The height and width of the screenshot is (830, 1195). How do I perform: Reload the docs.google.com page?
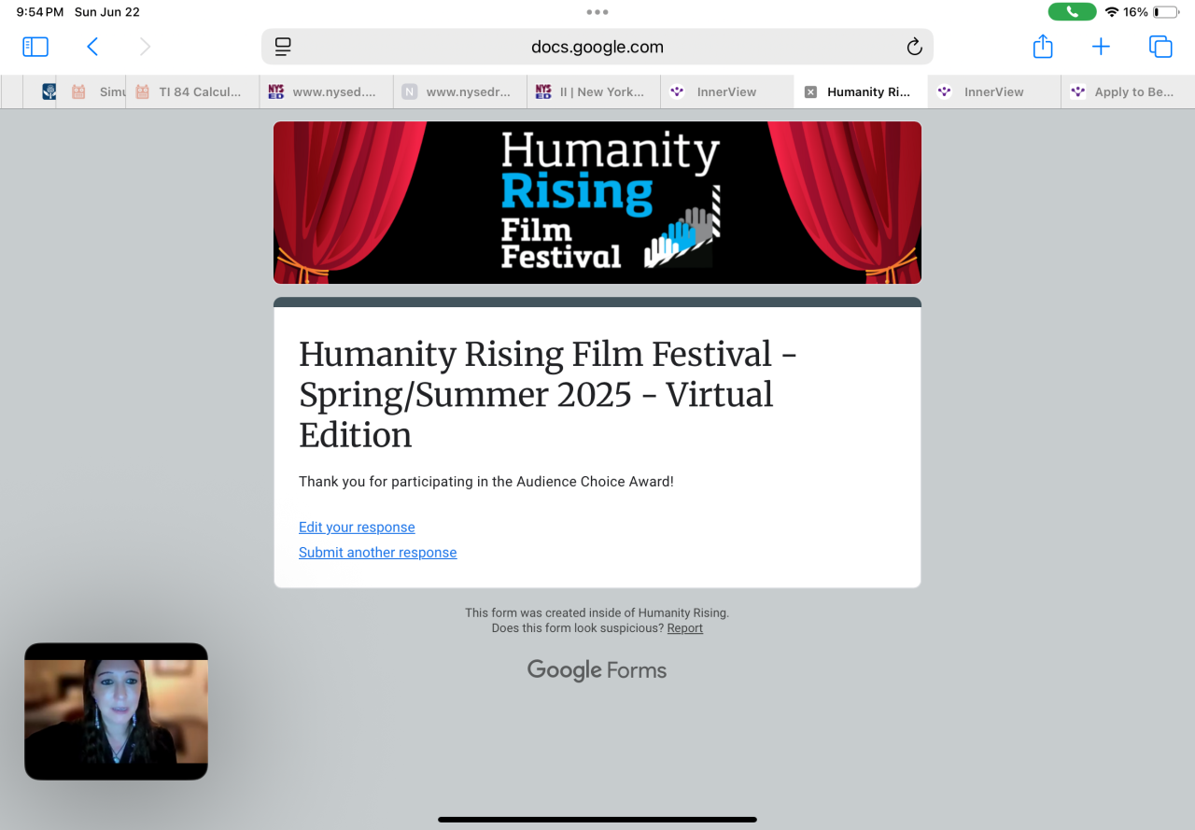click(914, 47)
